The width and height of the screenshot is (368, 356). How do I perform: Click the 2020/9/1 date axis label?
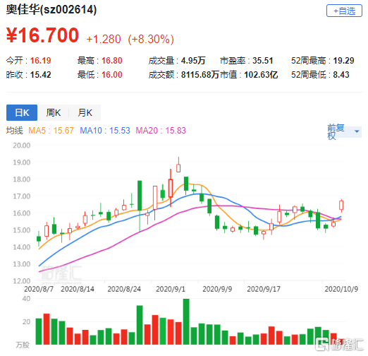tap(171, 289)
